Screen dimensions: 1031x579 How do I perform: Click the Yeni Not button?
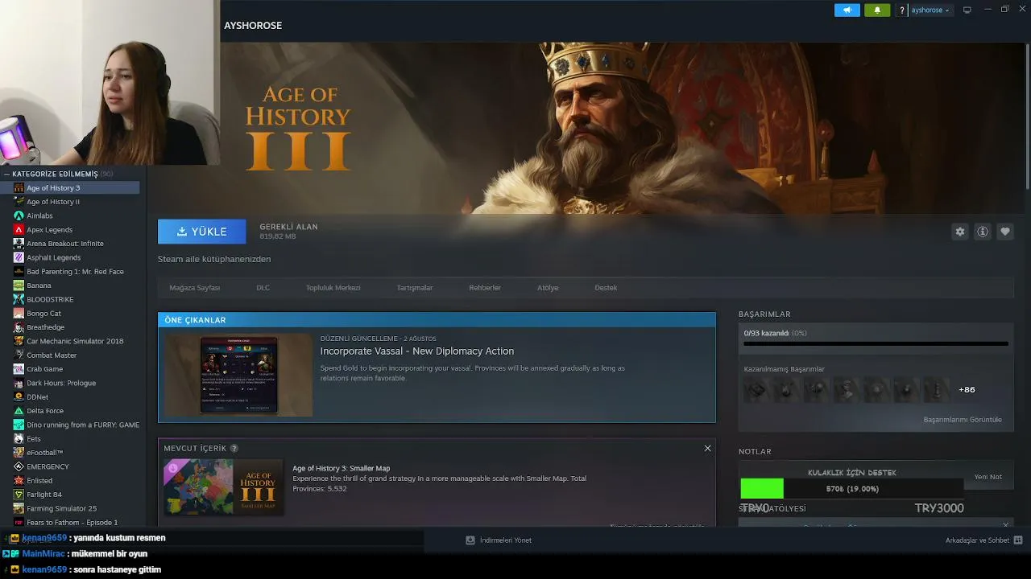tap(988, 477)
